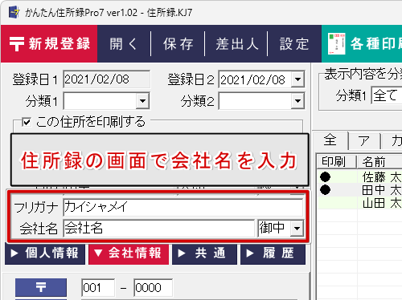402x300 pixels.
Task: Open the 御中 honorific dropdown
Action: 297,229
